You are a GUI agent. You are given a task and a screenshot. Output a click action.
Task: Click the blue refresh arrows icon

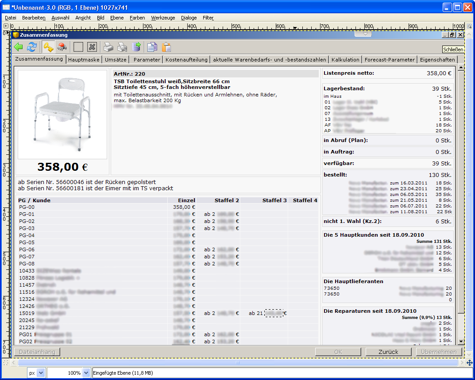pyautogui.click(x=32, y=47)
